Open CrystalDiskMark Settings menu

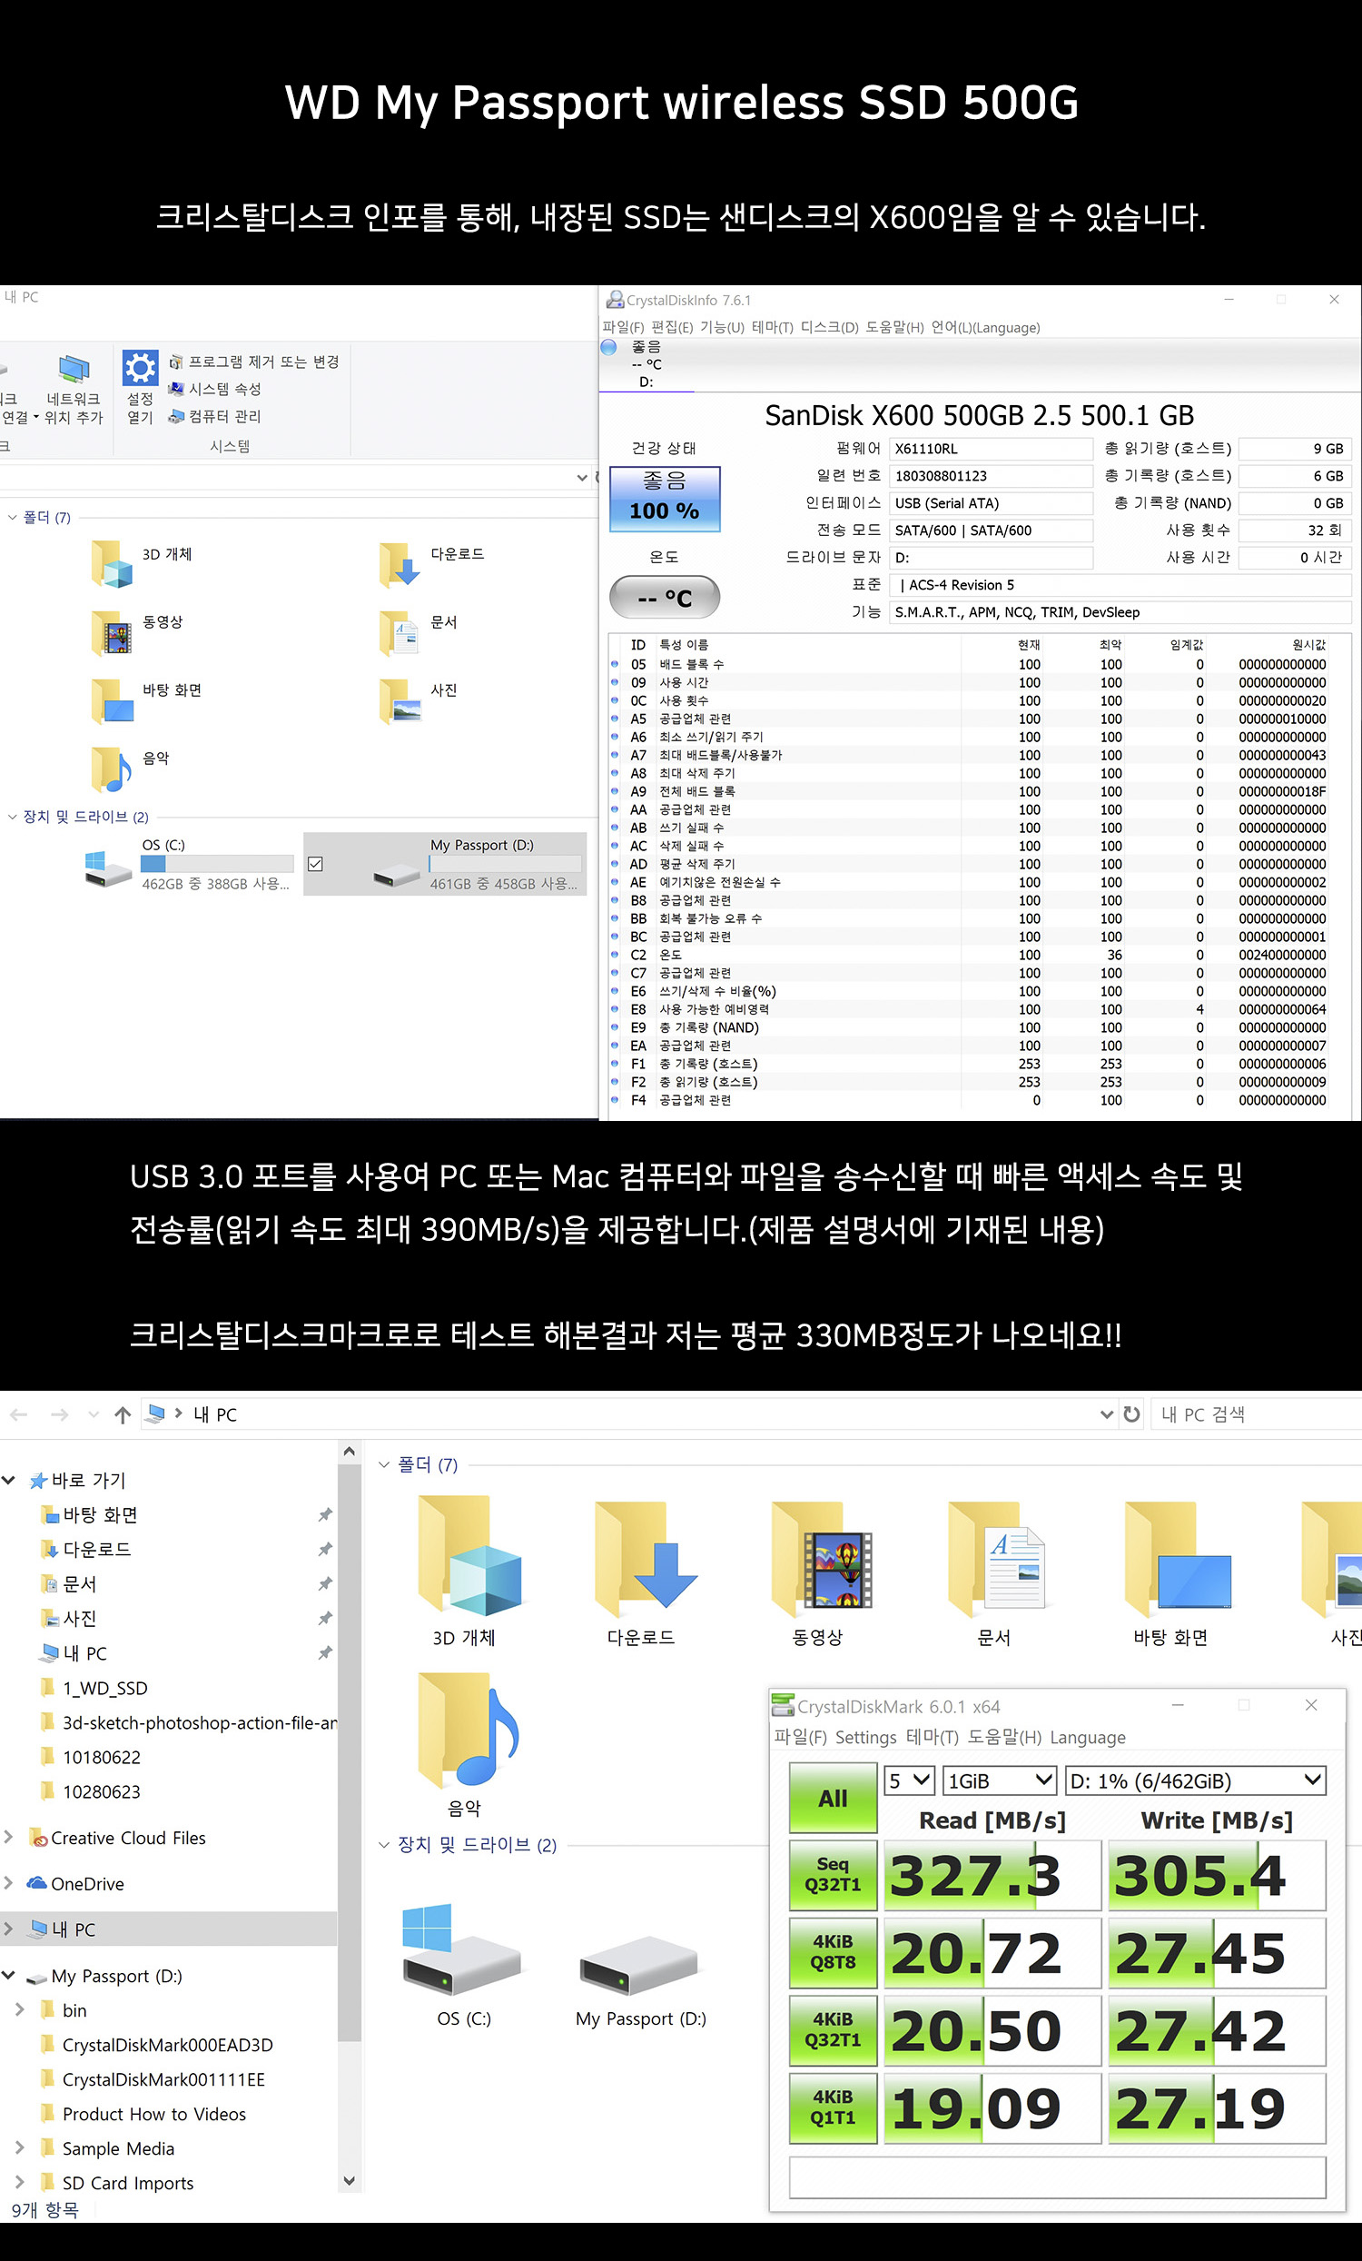[866, 1737]
